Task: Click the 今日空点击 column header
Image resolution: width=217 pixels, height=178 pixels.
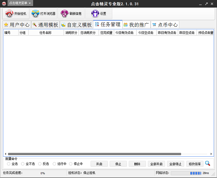Action: tap(147, 33)
